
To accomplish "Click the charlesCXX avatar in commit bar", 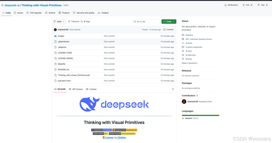I will 55,30.
